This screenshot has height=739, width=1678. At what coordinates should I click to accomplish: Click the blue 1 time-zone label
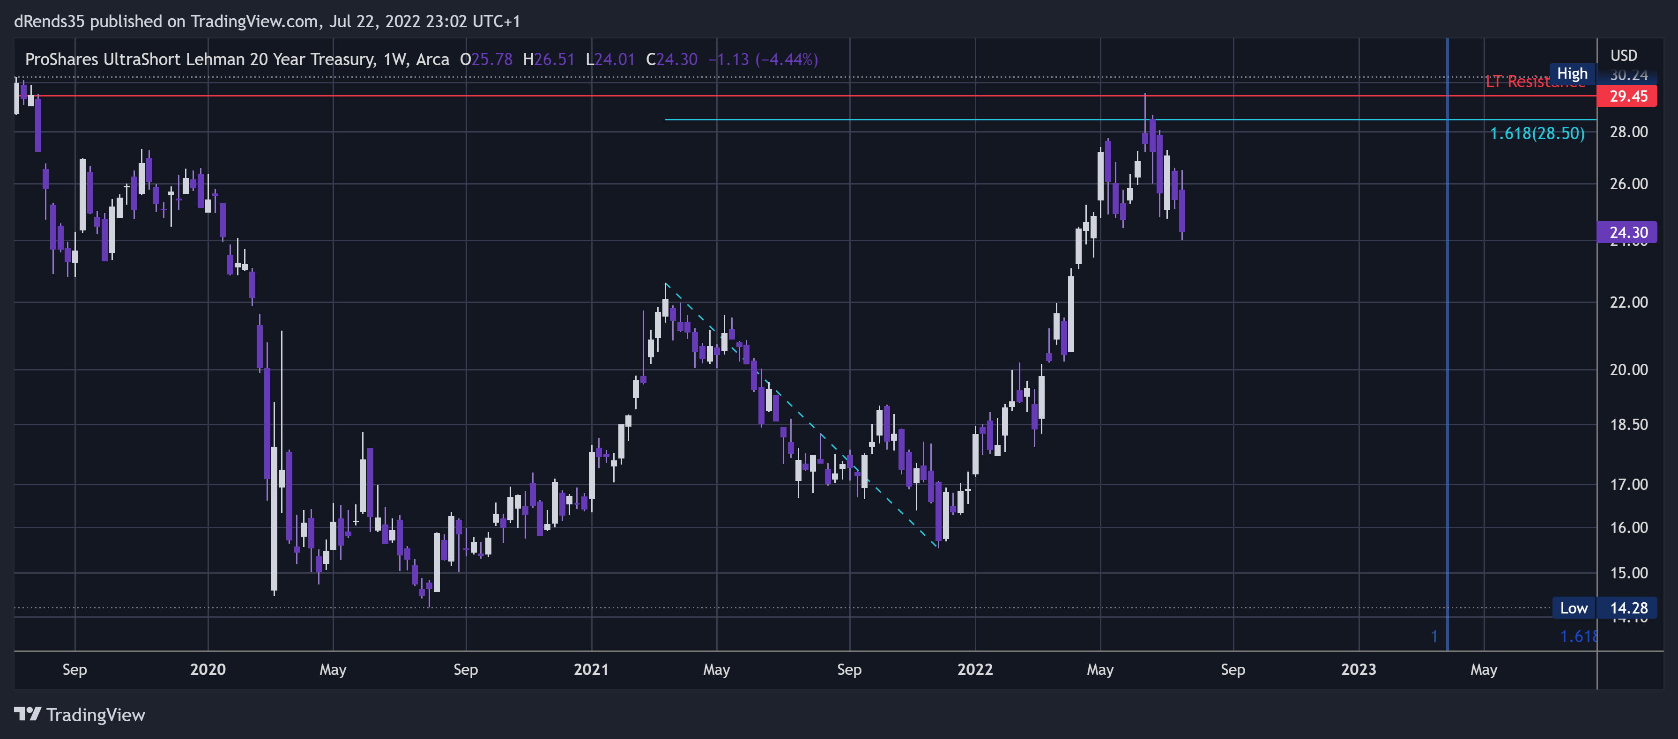[1434, 636]
